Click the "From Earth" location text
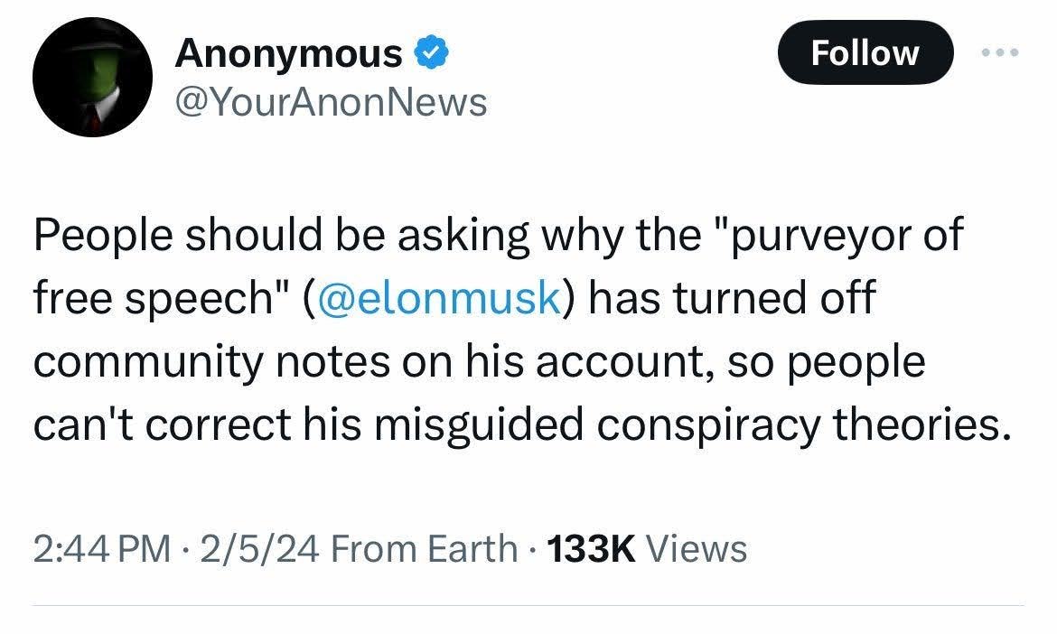Screen dimensions: 1057x634 point(425,548)
